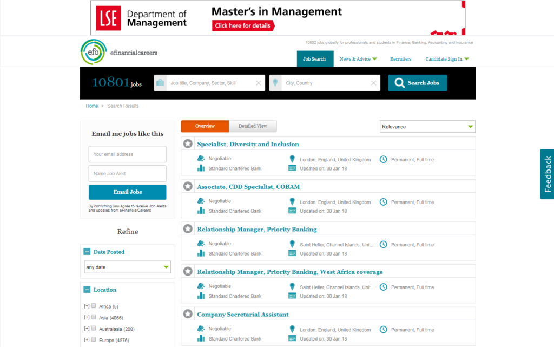Tick the Africa (5) location checkbox

point(94,306)
